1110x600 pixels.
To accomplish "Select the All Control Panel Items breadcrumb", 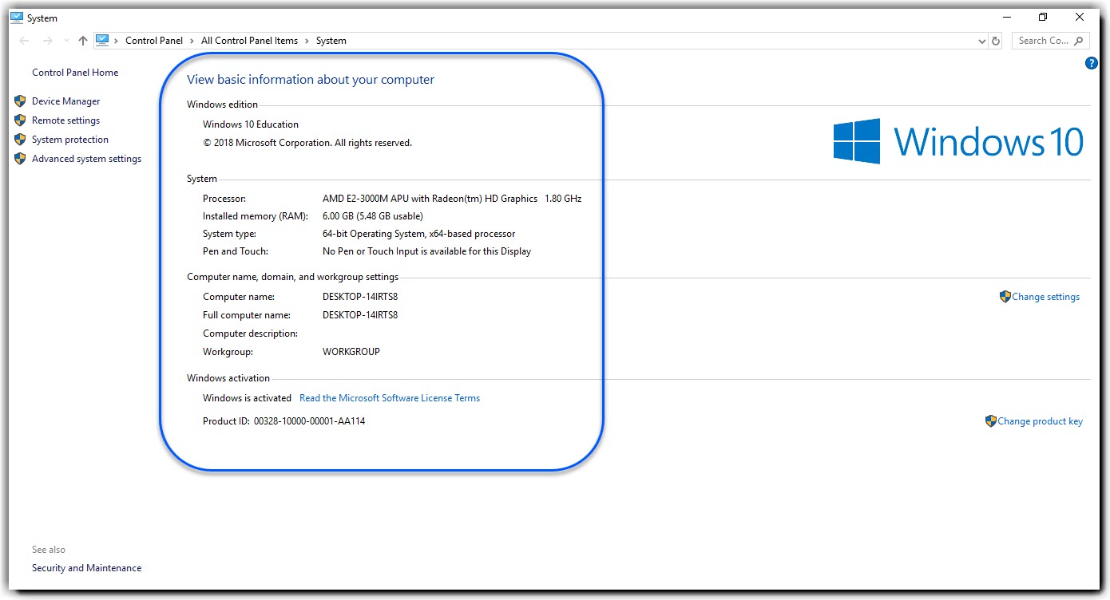I will (249, 41).
